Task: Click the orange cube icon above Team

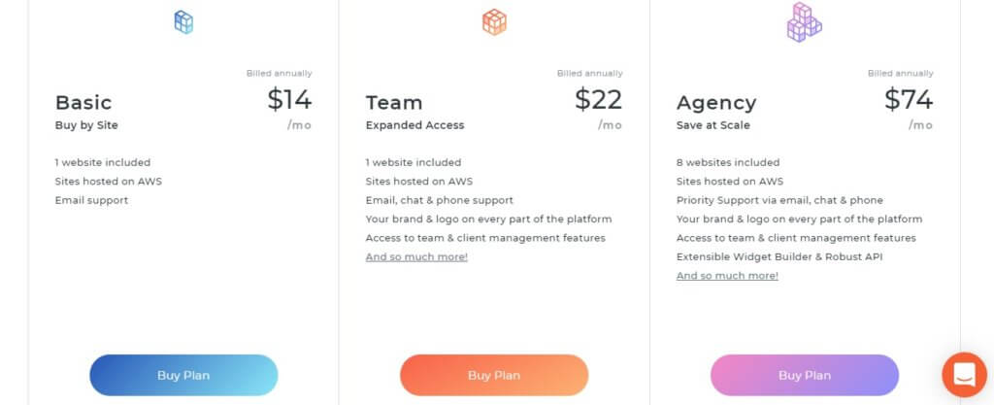Action: (x=494, y=21)
